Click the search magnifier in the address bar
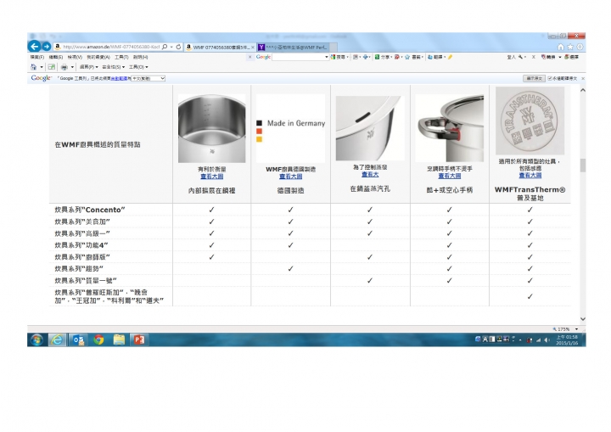This screenshot has width=611, height=432. pos(165,47)
